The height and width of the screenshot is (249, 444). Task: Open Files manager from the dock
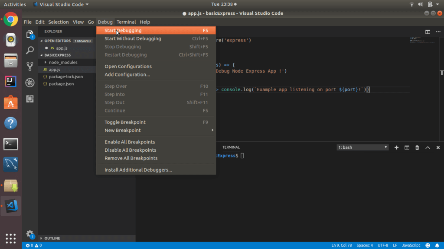[x=11, y=61]
